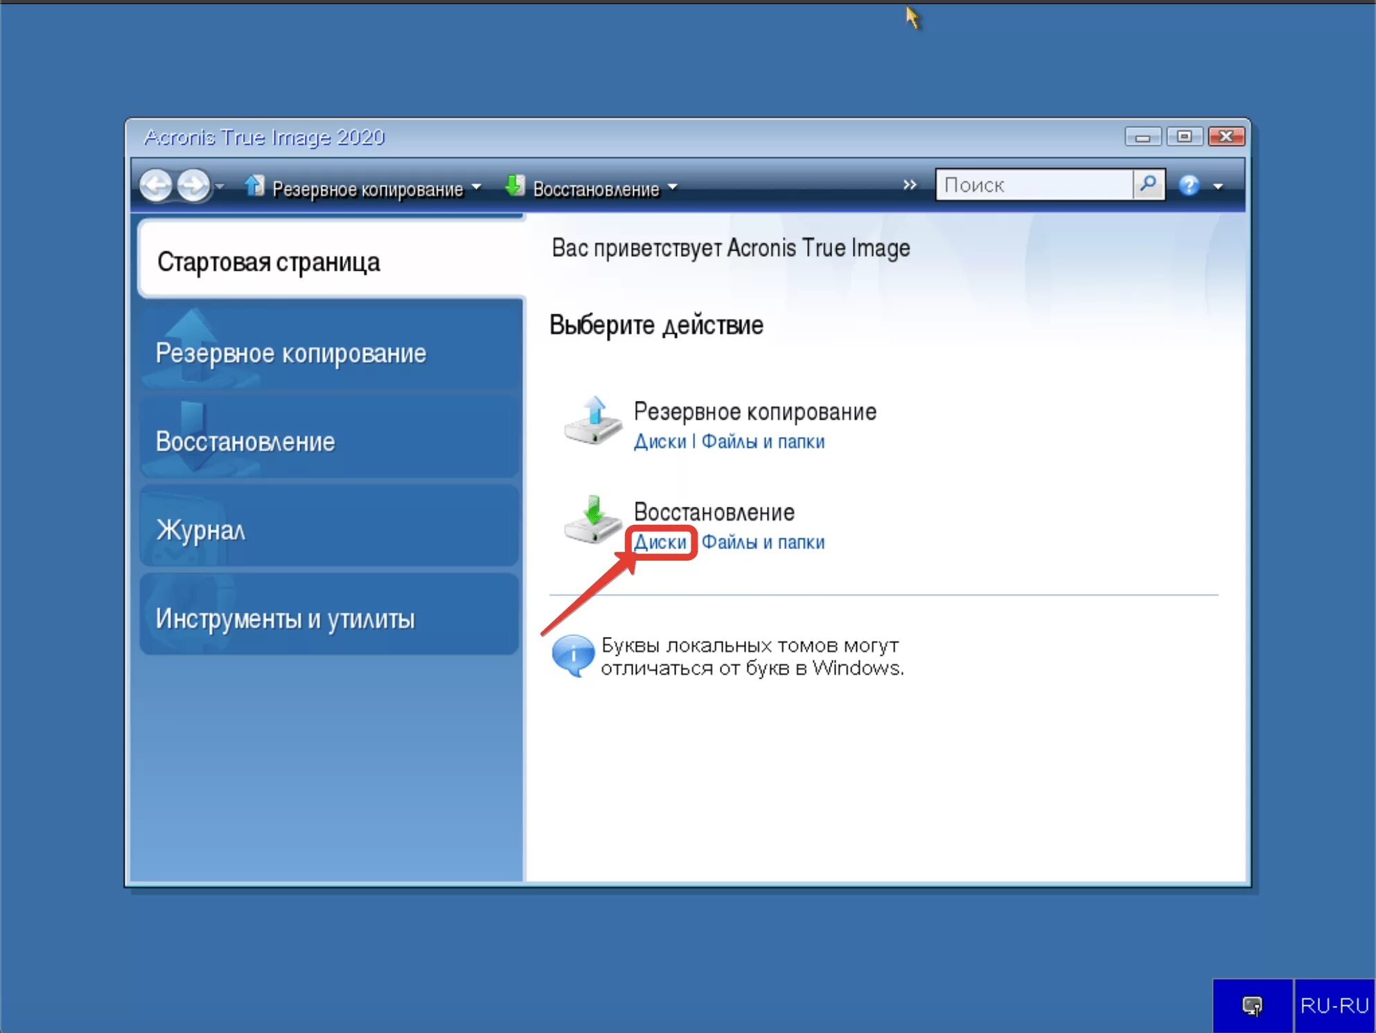The width and height of the screenshot is (1376, 1033).
Task: Click the back navigation arrow
Action: click(x=156, y=186)
